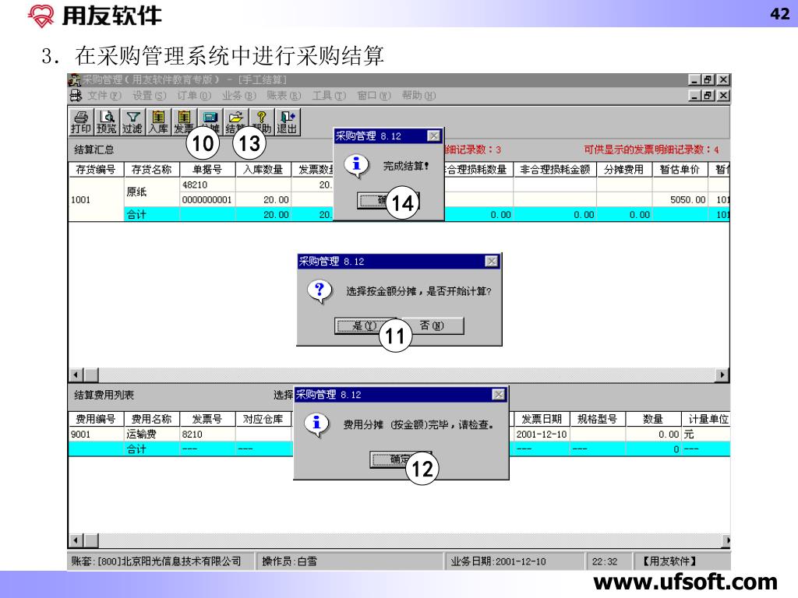Open the 帮助(H) menu

418,96
